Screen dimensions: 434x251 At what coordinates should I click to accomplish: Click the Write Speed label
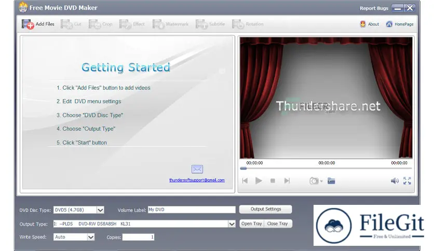33,237
